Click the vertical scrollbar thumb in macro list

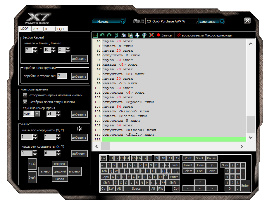click(x=251, y=125)
